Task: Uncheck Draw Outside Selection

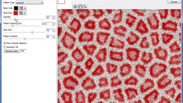Action: tap(5, 43)
